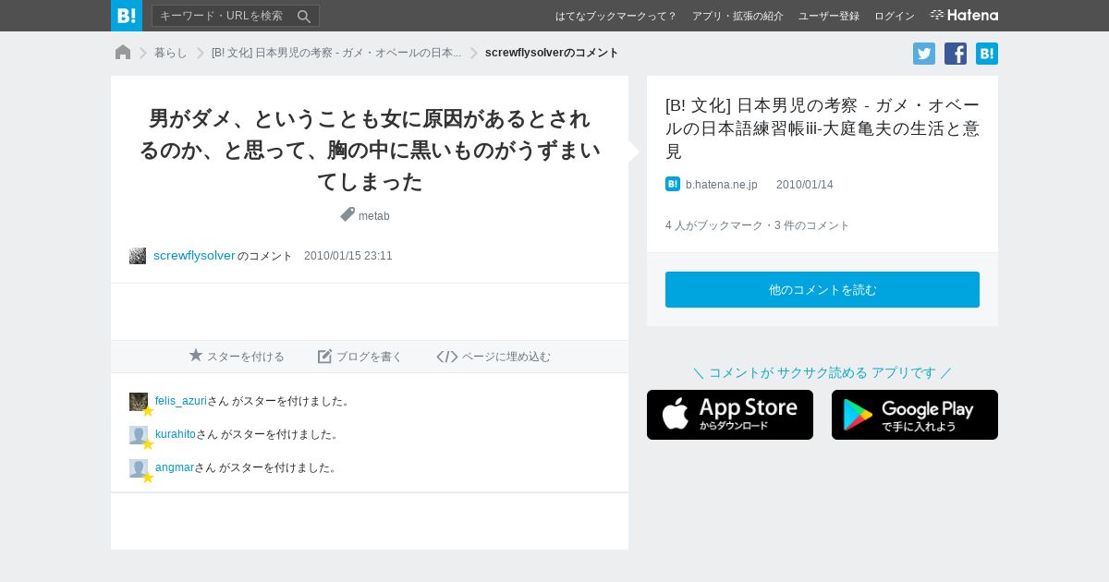Open the kurahito user link
The height and width of the screenshot is (582, 1109).
pyautogui.click(x=176, y=434)
